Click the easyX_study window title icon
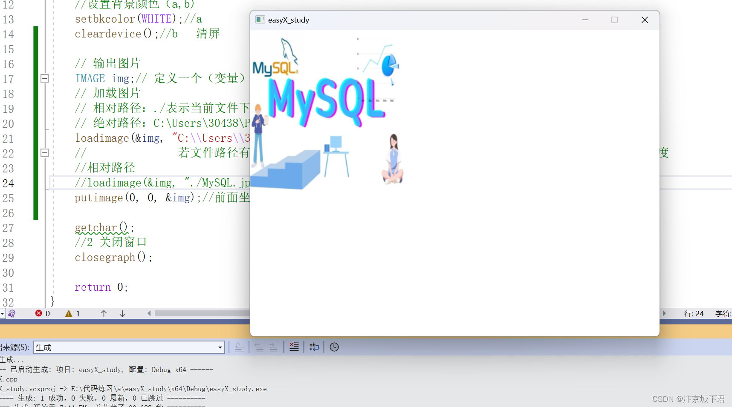The image size is (732, 407). [x=260, y=20]
